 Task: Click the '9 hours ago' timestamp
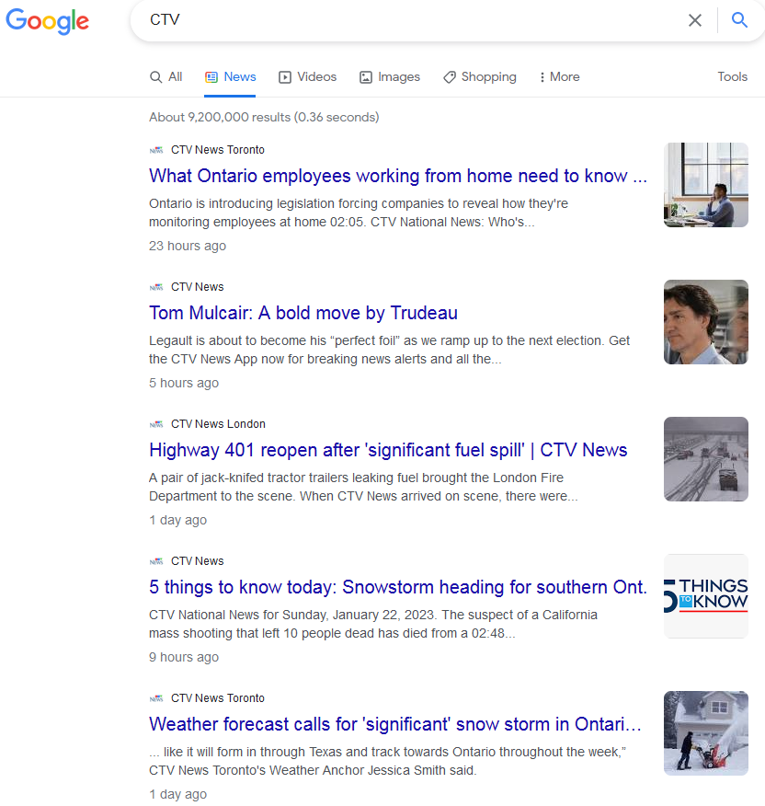pos(184,658)
